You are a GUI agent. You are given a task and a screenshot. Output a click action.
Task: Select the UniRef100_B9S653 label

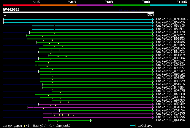click(x=170, y=39)
